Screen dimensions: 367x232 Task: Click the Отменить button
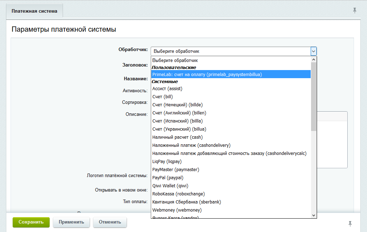click(x=110, y=222)
